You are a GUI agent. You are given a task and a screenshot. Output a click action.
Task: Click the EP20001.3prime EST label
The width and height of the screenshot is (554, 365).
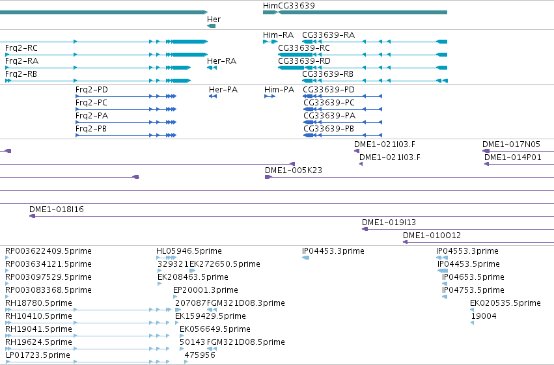pos(206,291)
